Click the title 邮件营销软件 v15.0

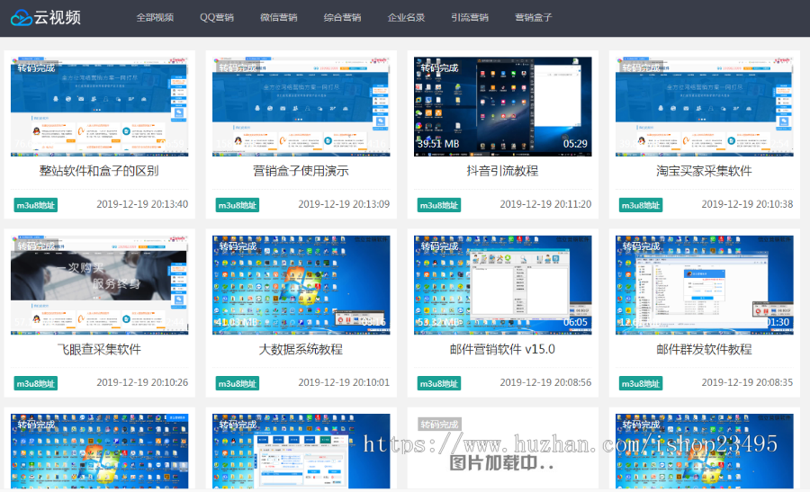502,350
